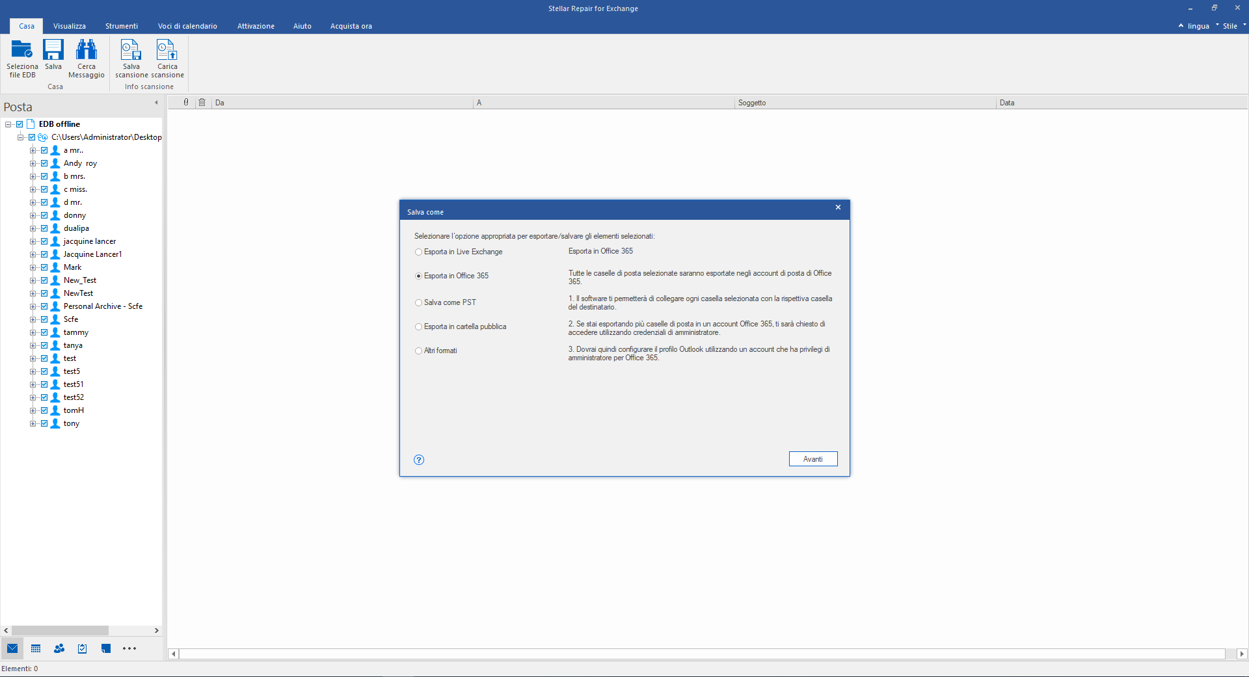Open the Strumenti ribbon tab
1249x677 pixels.
tap(122, 26)
